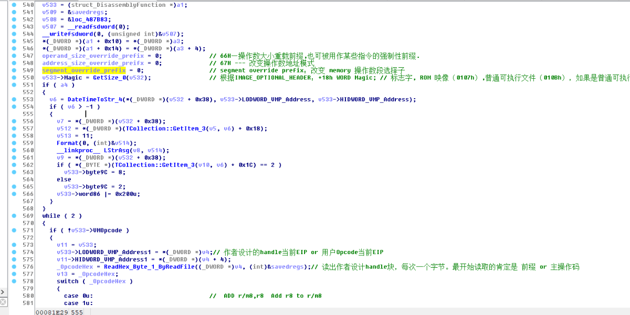Click the LStrAsg call on line 560

[x=115, y=150]
